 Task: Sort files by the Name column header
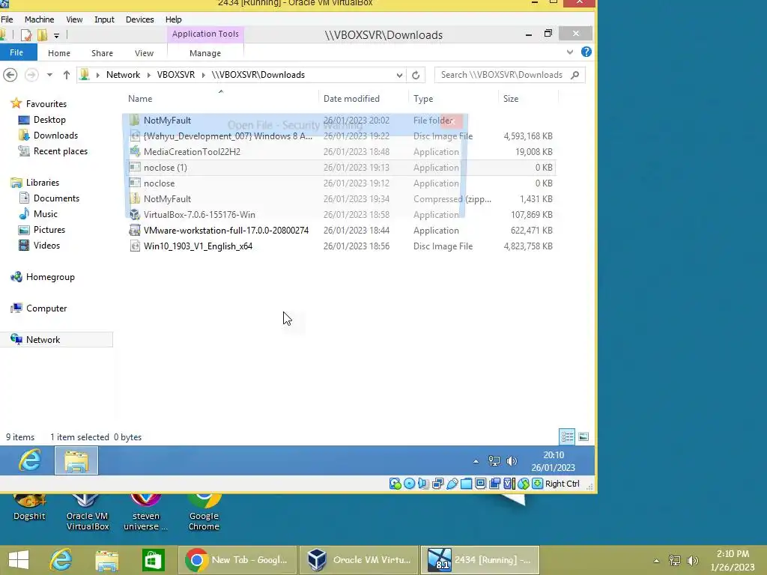point(220,98)
